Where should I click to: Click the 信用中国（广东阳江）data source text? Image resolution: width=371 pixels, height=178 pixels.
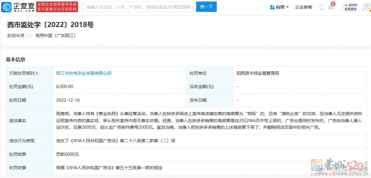pyautogui.click(x=55, y=36)
